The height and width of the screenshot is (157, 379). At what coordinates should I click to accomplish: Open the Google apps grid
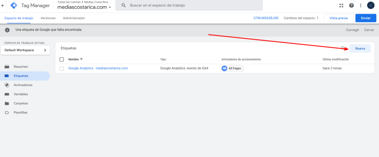pos(341,6)
